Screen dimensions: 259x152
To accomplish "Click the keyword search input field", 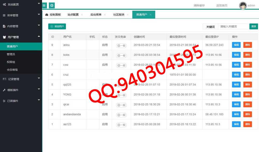I will pyautogui.click(x=233, y=26).
